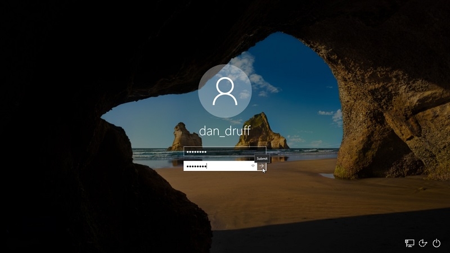The height and width of the screenshot is (253, 450).
Task: Click the Submit tooltip label
Action: coord(262,159)
